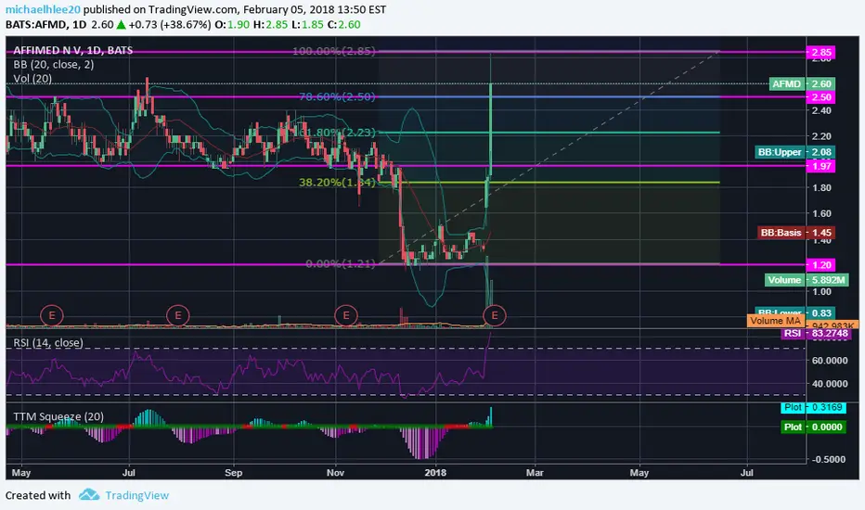Click the +0.73 (+38.67%) change value
This screenshot has height=510, width=865.
tap(170, 25)
